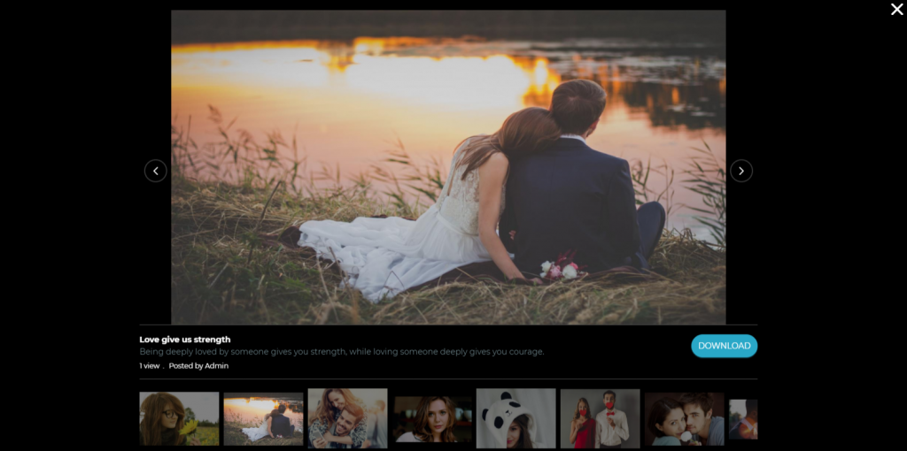Select the sunset wedding couple thumbnail
907x451 pixels.
coord(263,418)
